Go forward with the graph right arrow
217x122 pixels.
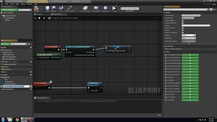click(44, 18)
